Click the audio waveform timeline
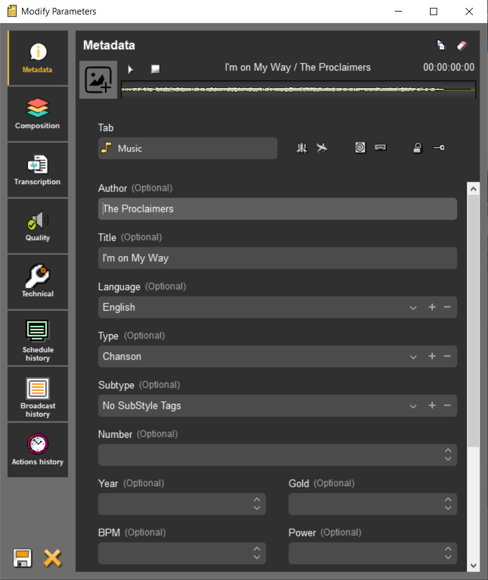This screenshot has width=488, height=580. [x=298, y=90]
